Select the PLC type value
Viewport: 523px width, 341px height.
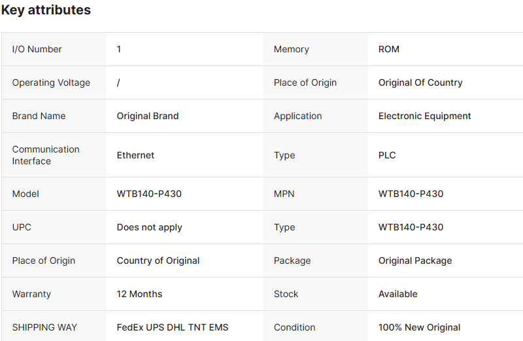(x=387, y=155)
